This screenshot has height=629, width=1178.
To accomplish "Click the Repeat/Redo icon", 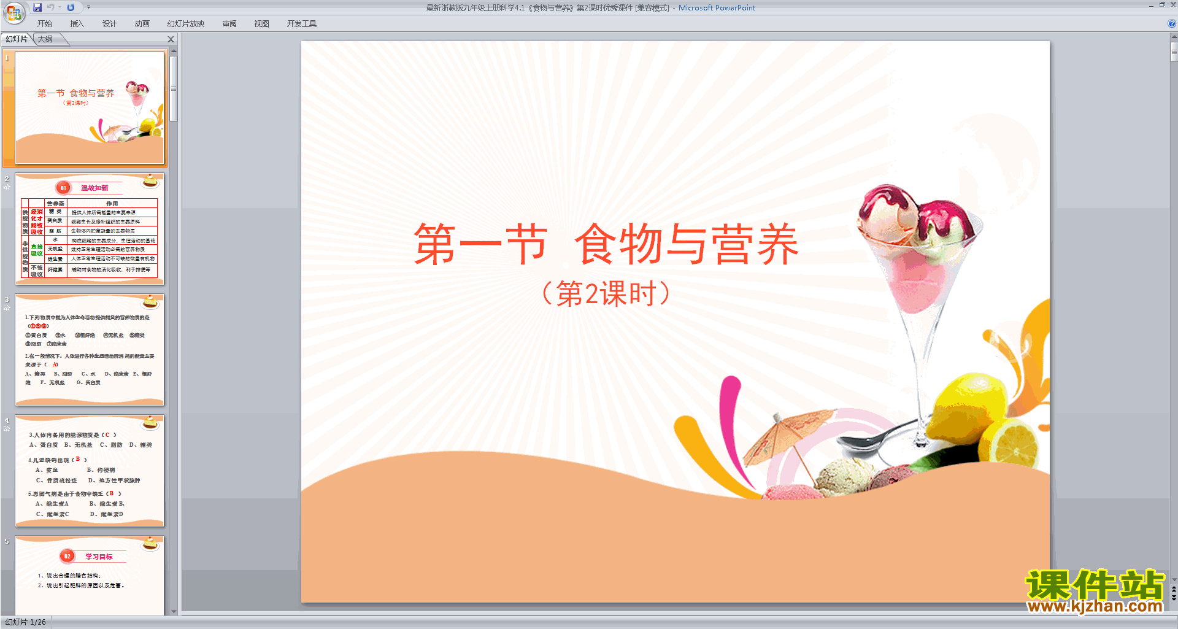I will coord(71,7).
